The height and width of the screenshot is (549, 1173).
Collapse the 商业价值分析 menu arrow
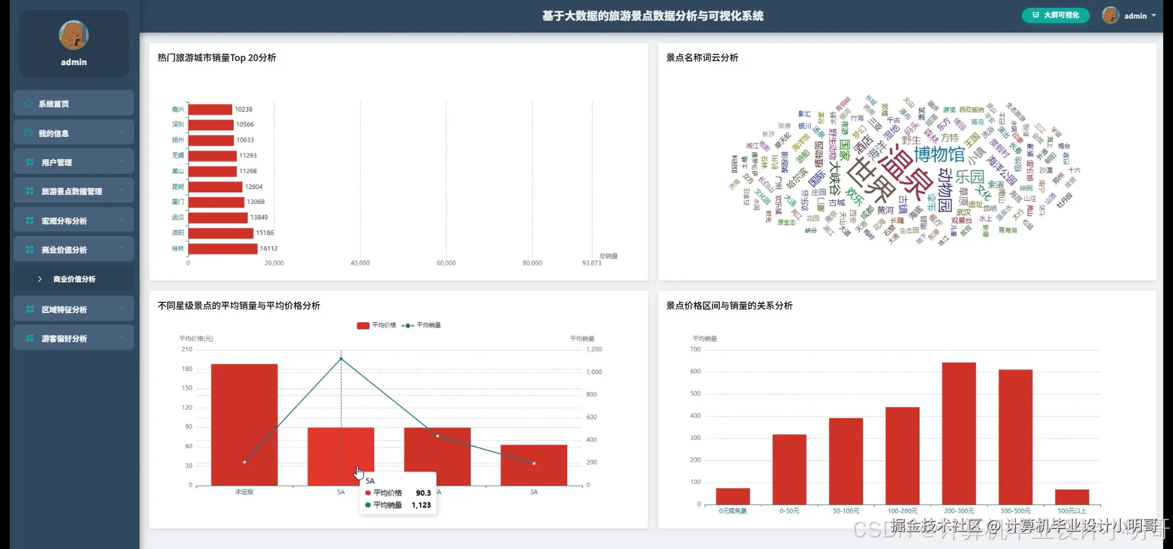point(121,249)
